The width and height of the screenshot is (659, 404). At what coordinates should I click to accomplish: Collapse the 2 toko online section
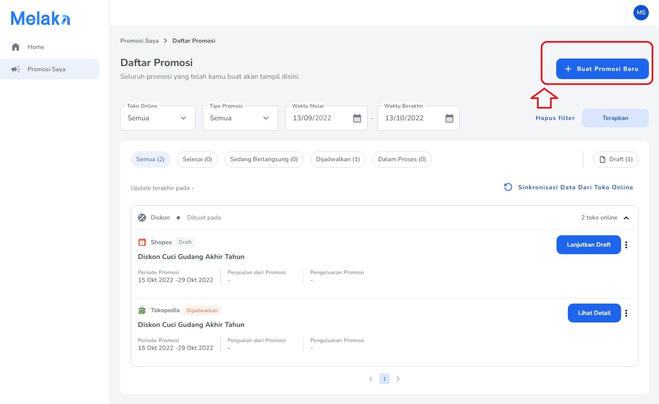626,218
